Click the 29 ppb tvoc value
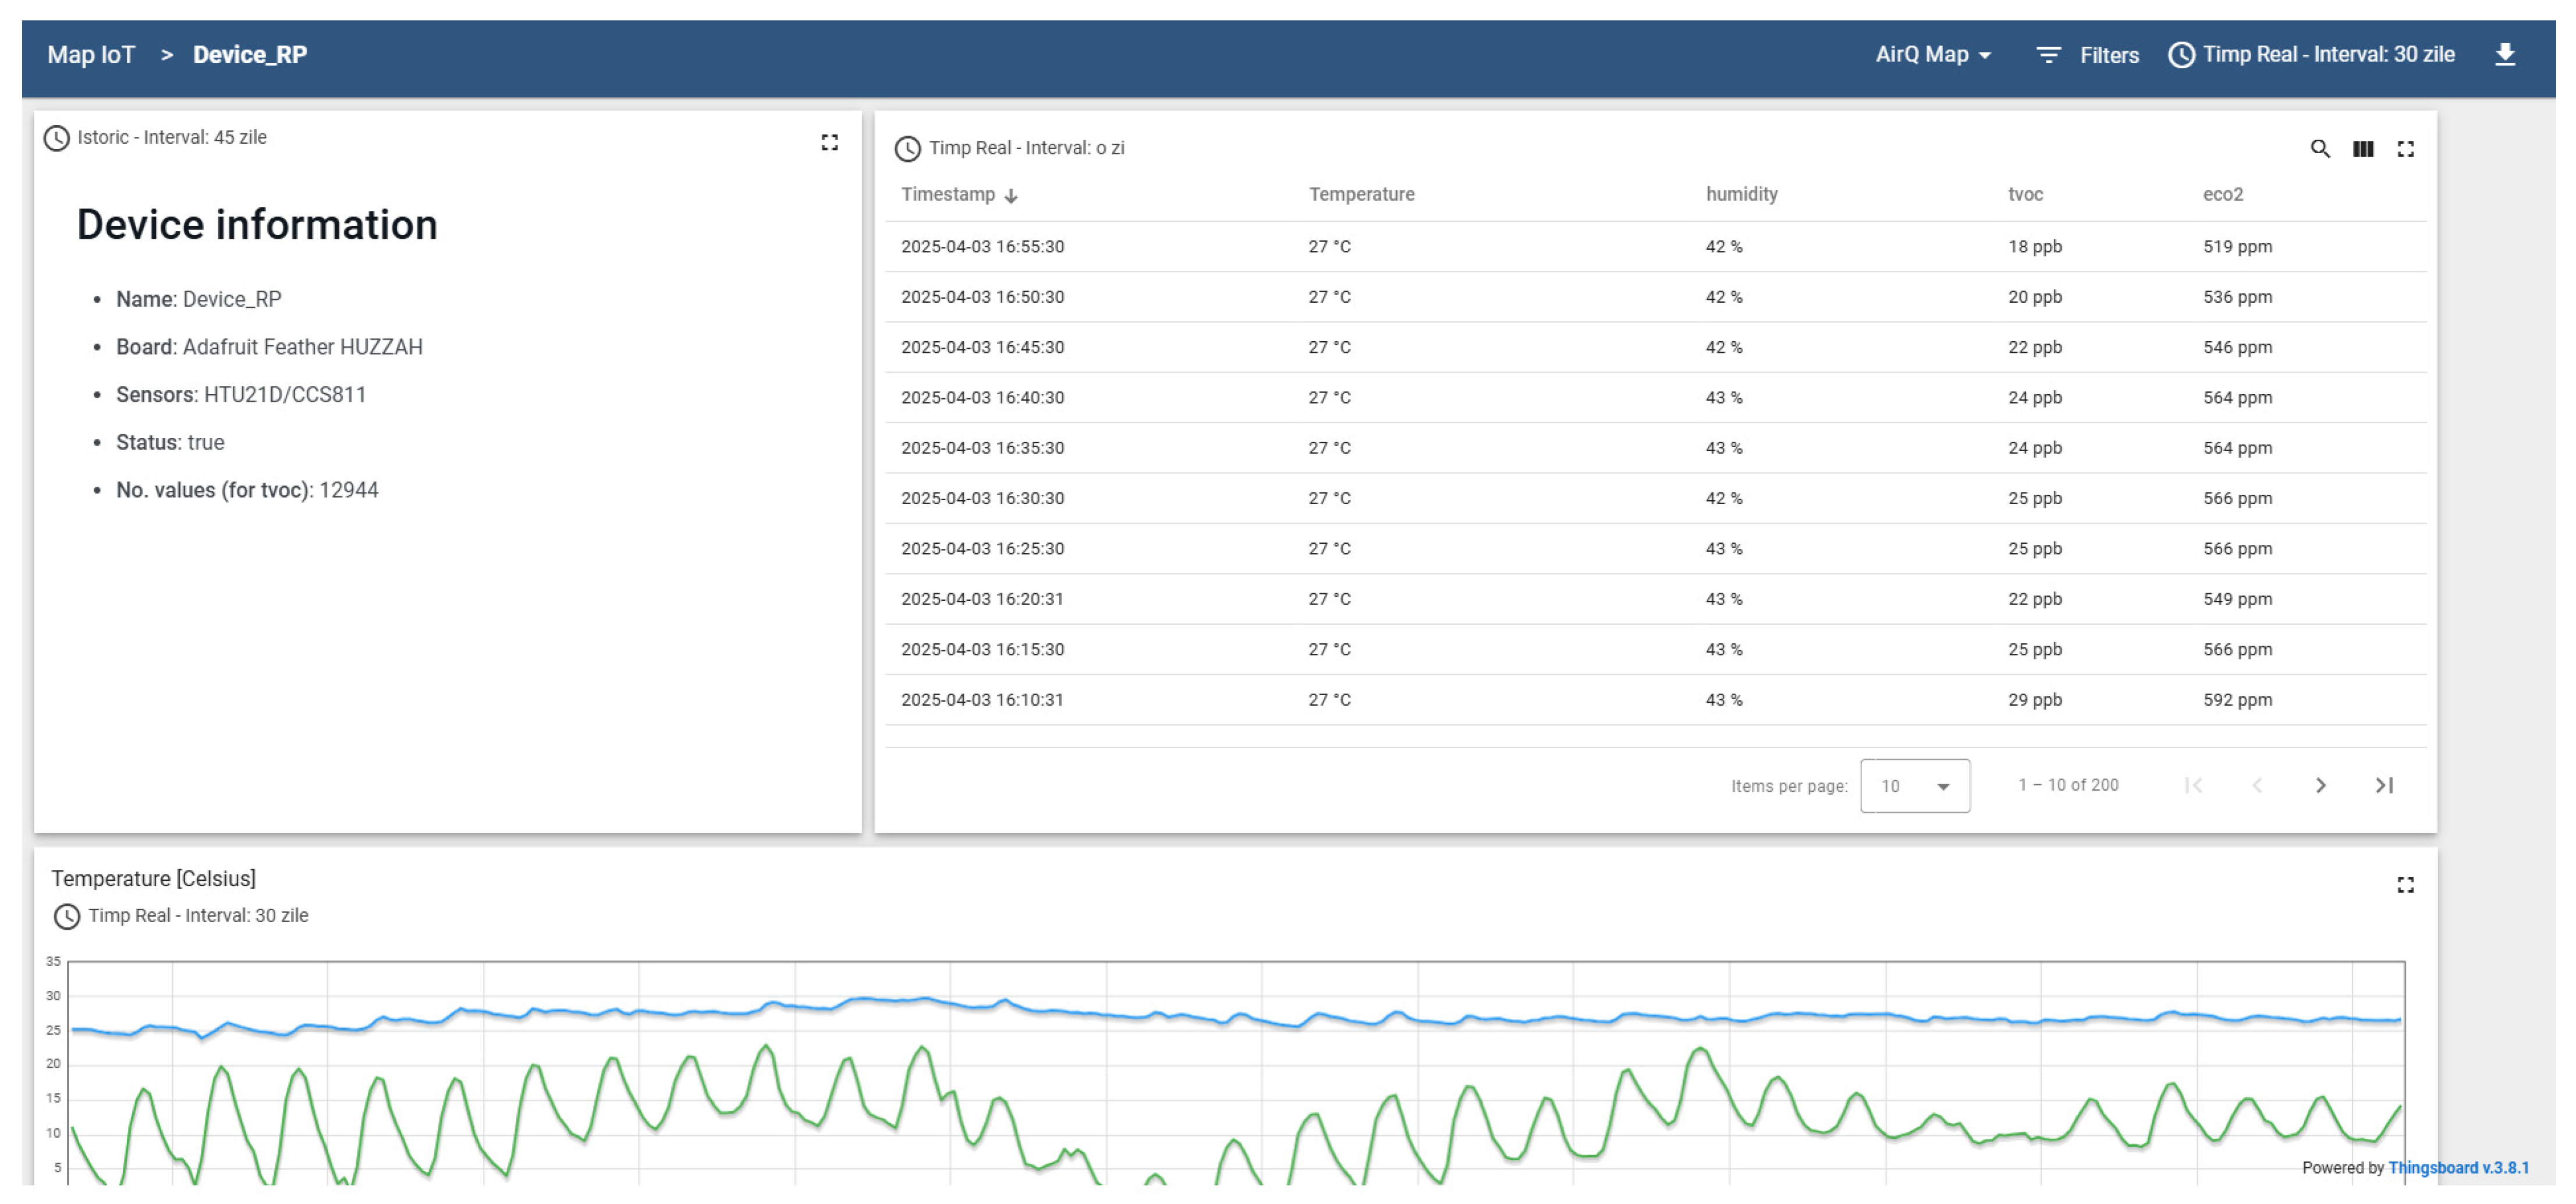This screenshot has height=1204, width=2576. pos(2034,700)
